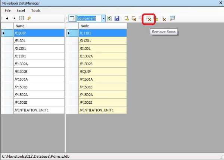Select the /E1302A cell in Node column
The image size is (224, 160).
click(102, 56)
